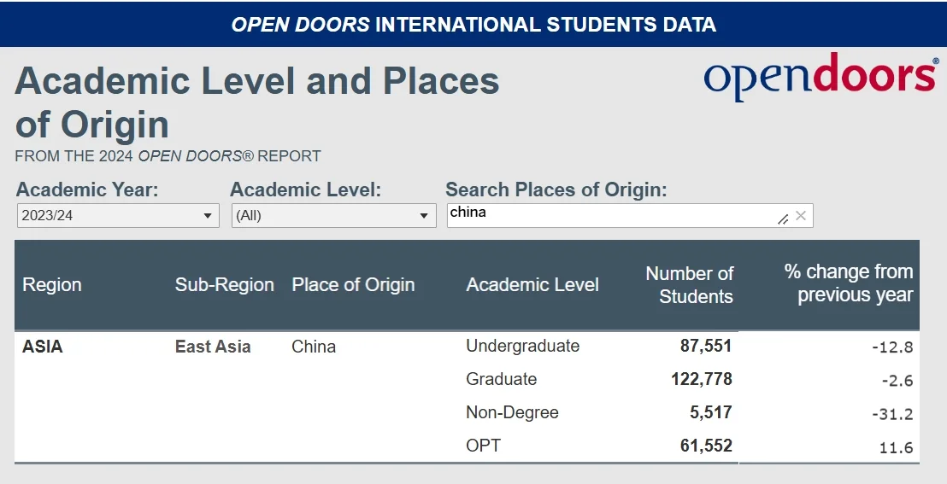The width and height of the screenshot is (947, 484).
Task: Open the Academic Year dropdown
Action: pyautogui.click(x=118, y=216)
